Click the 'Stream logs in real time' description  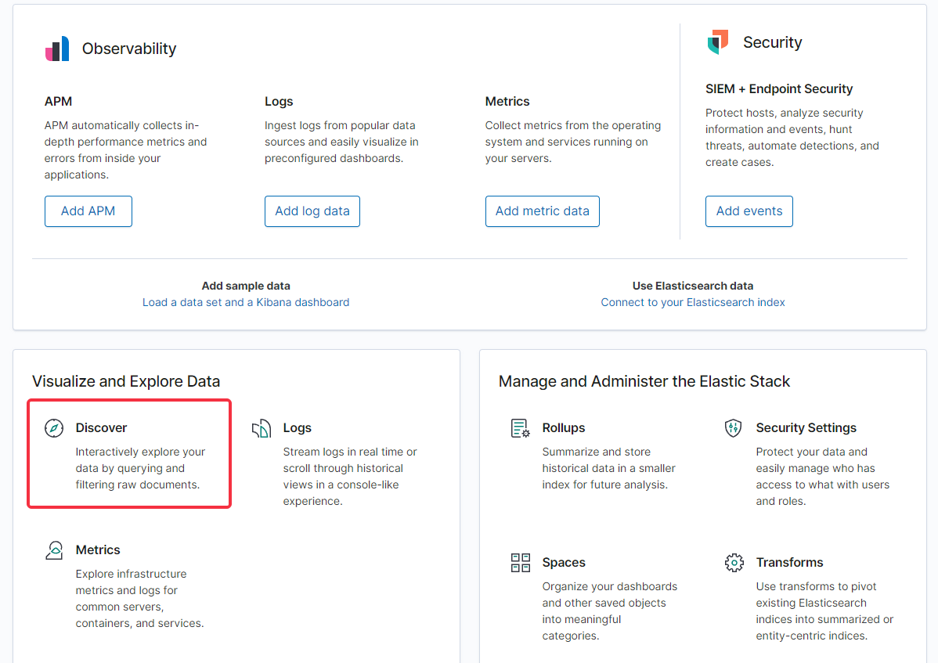350,477
